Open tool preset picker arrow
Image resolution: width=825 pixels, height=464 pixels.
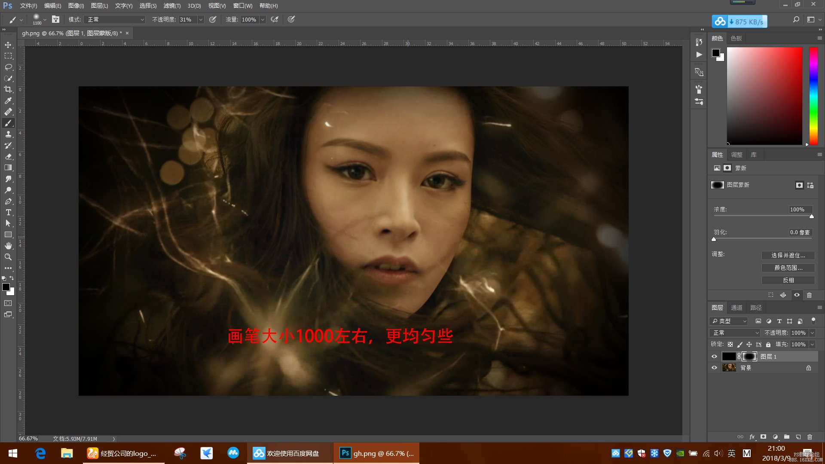click(21, 19)
